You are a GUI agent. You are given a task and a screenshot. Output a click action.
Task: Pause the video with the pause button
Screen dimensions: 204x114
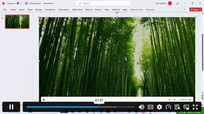point(11,107)
